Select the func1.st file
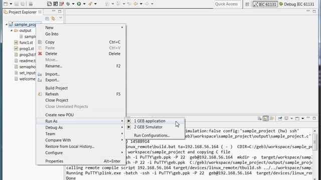This screenshot has width=321, height=180. [26, 42]
